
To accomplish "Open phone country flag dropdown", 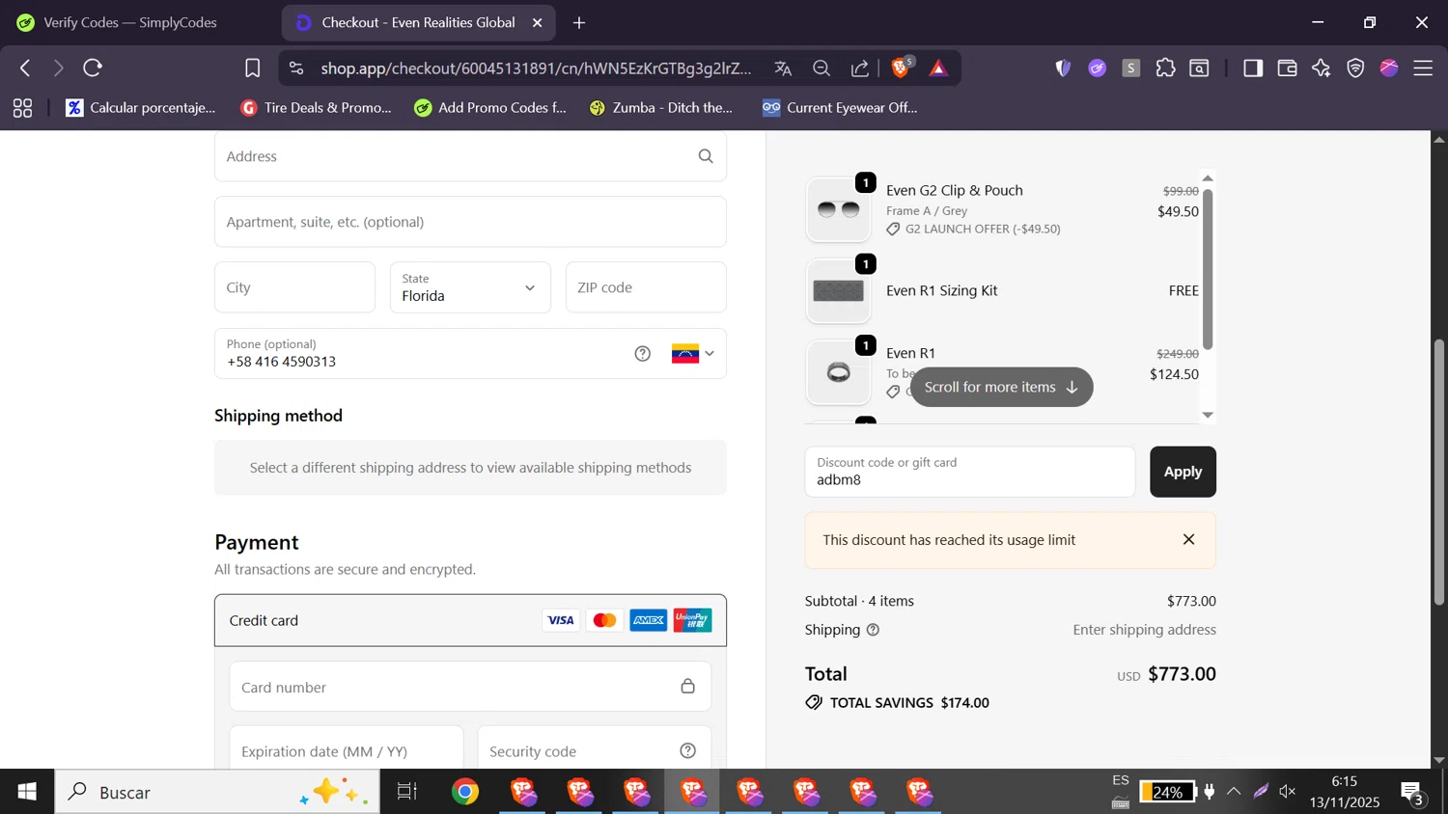I will click(693, 353).
